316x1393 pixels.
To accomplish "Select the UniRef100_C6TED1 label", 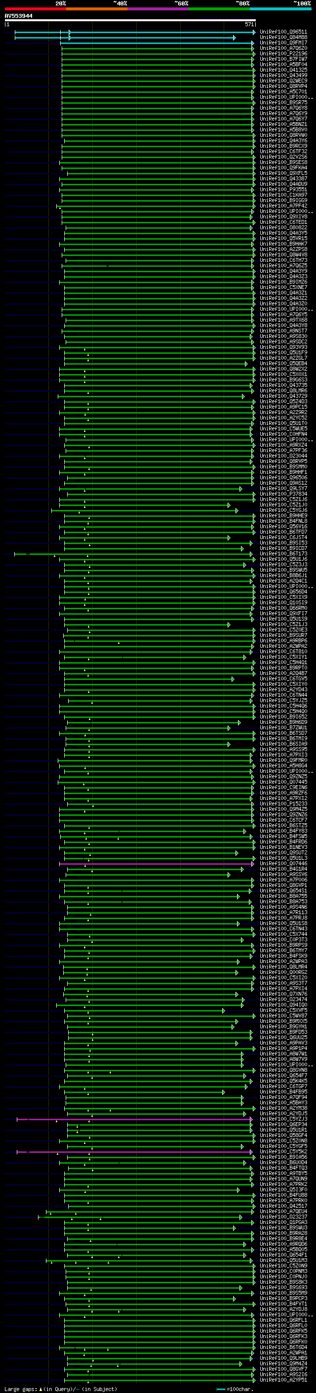I will point(283,222).
